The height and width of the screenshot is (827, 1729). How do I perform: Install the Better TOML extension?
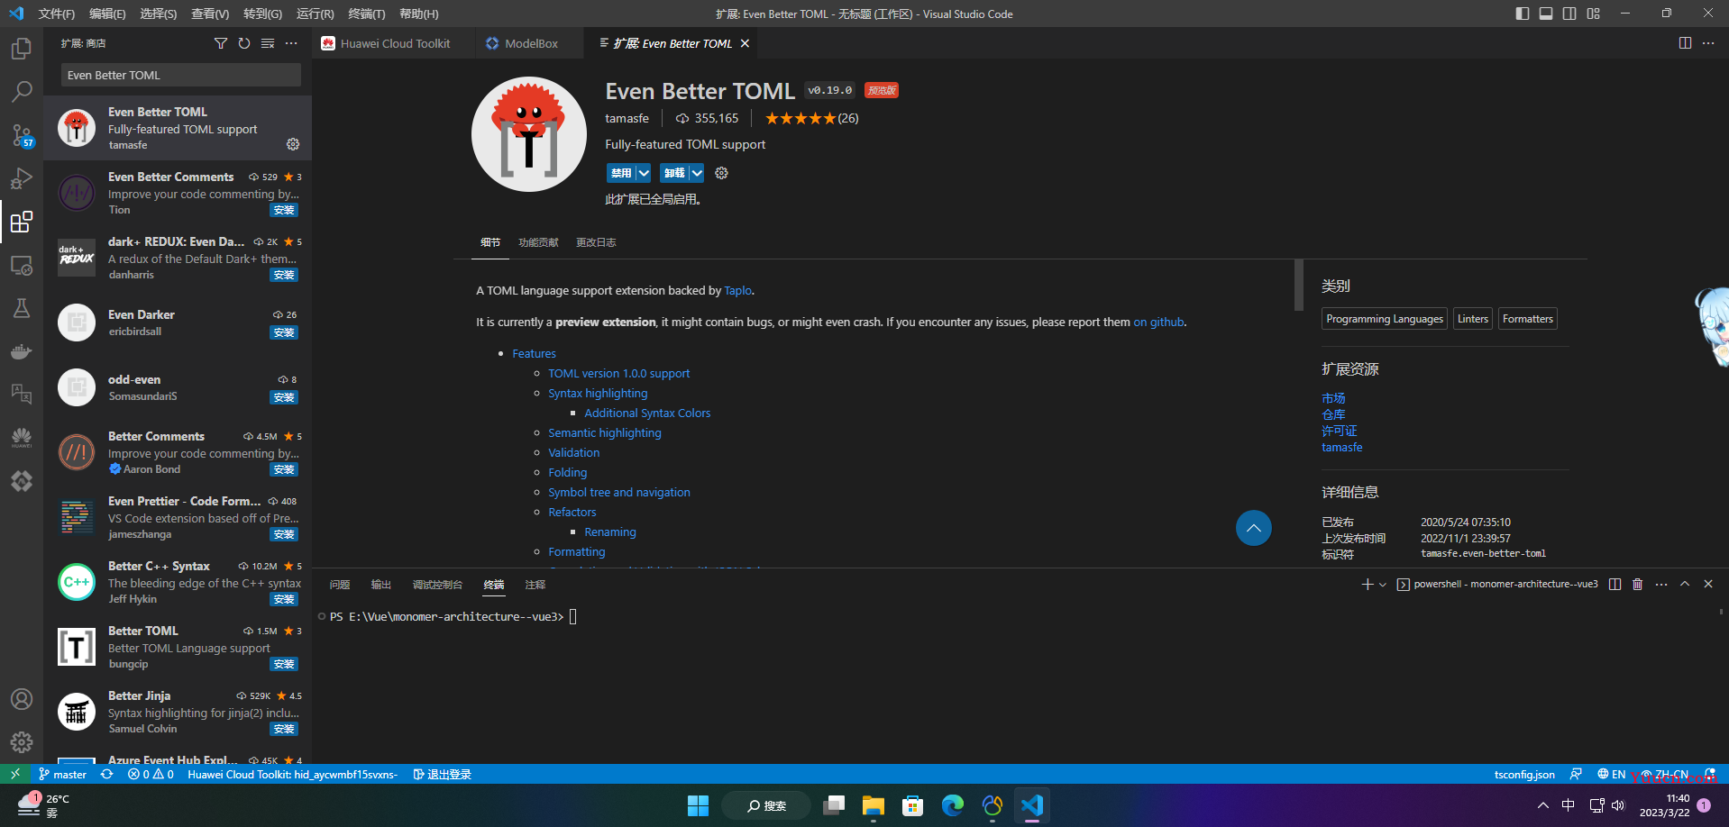(x=284, y=664)
